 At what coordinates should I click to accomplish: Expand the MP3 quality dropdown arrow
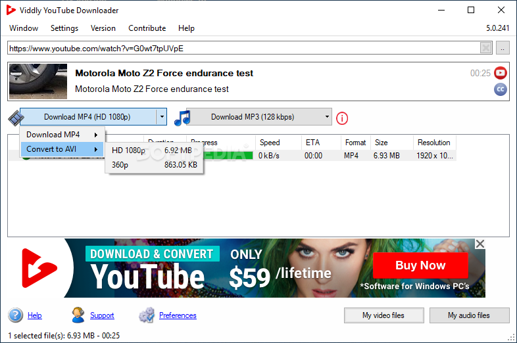(x=327, y=117)
